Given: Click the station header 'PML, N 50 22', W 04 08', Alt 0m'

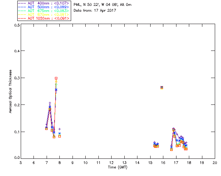Looking at the screenshot, I should (103, 5).
